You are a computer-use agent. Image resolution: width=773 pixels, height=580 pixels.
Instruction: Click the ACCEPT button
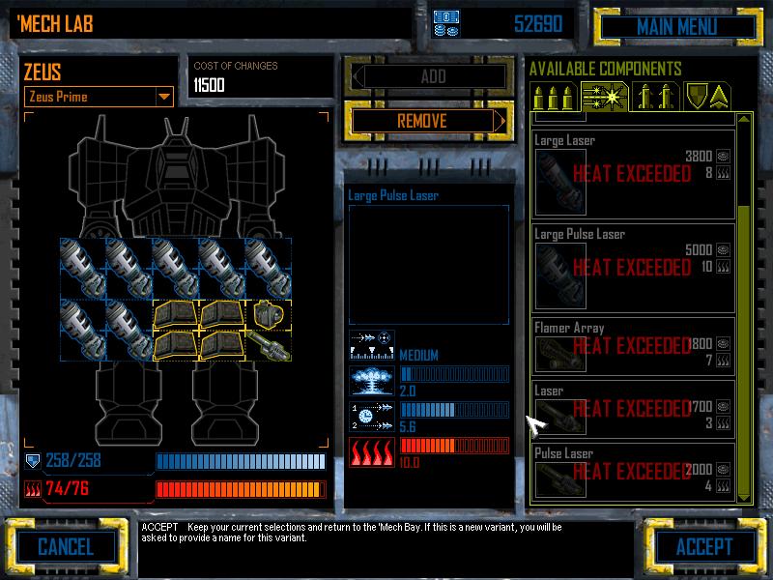(x=705, y=546)
